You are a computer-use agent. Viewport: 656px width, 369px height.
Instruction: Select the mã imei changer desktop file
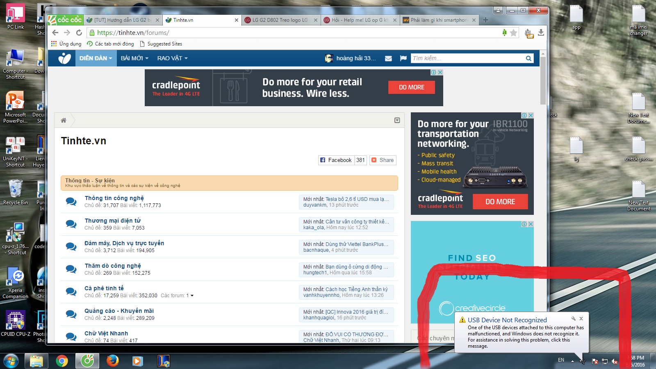(x=638, y=20)
